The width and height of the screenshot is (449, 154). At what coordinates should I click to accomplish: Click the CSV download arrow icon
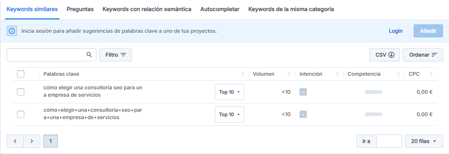point(391,55)
